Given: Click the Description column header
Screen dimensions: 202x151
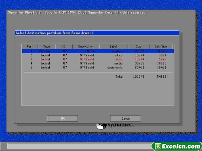Looking at the screenshot, I should tap(86, 46).
